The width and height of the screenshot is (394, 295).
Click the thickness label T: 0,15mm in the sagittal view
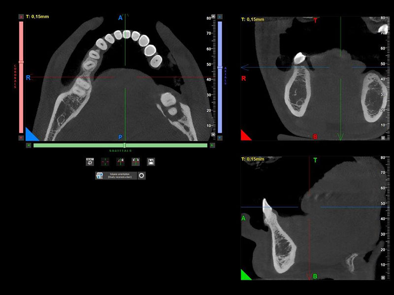[253, 159]
